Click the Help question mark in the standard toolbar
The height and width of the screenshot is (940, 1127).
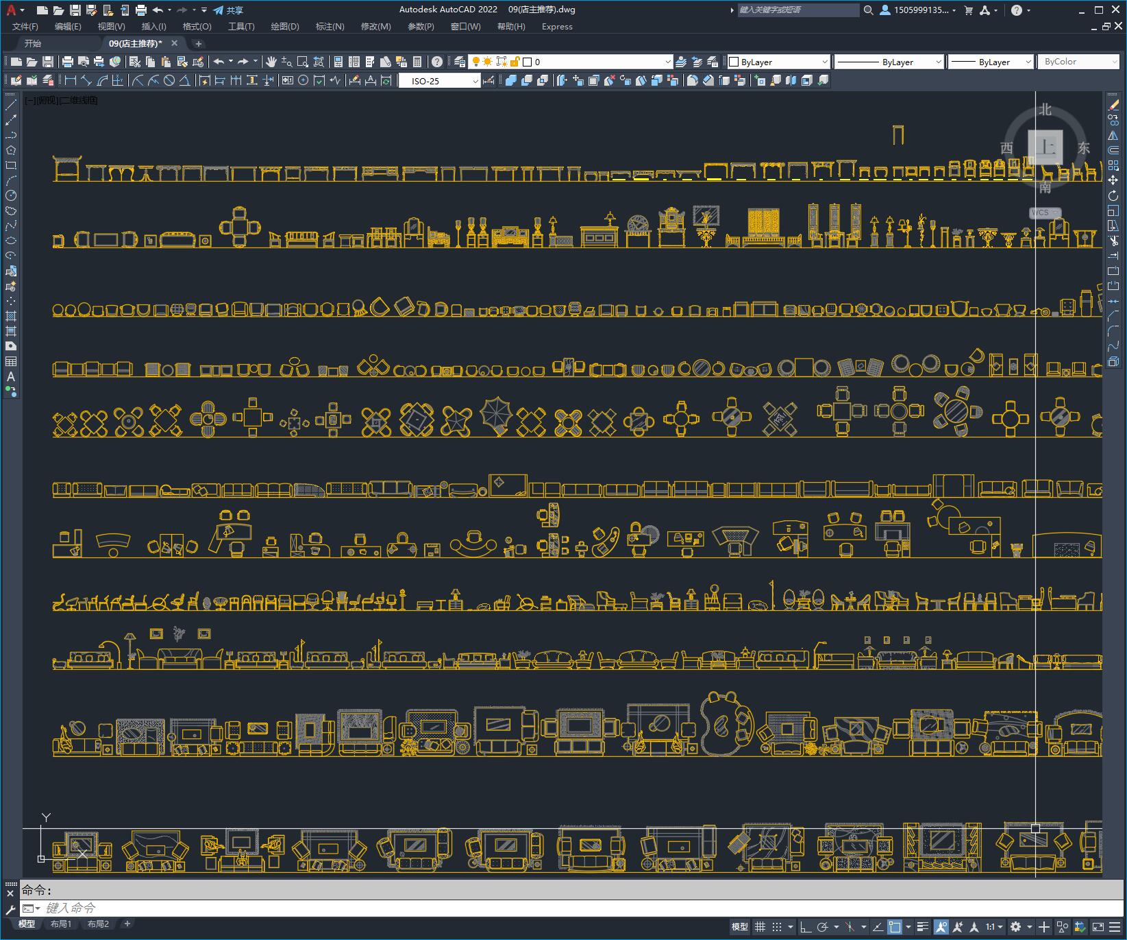tap(437, 62)
